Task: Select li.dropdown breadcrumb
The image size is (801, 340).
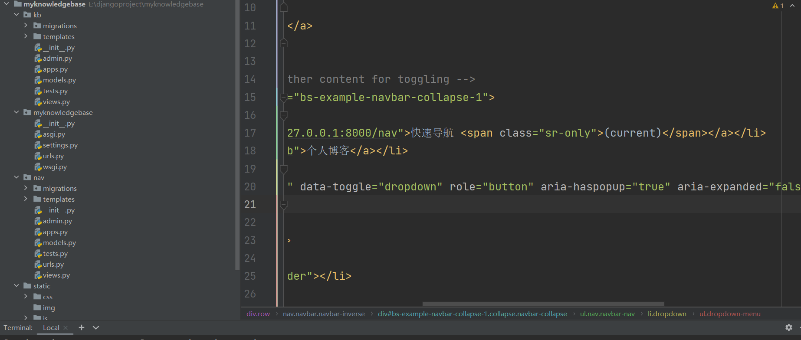Action: point(667,314)
